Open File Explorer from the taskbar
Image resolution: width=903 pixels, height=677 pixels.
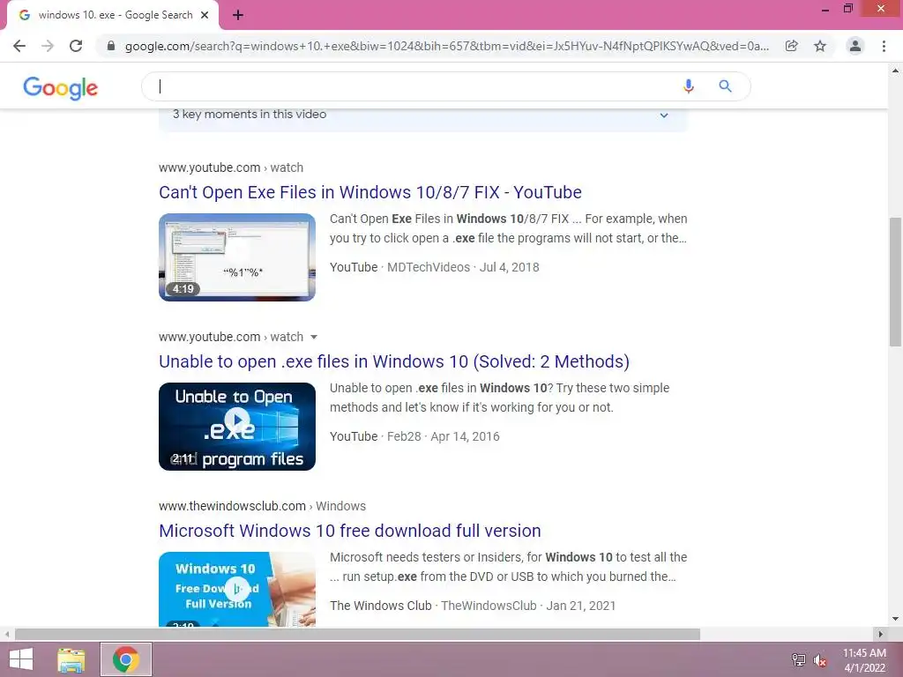coord(71,659)
